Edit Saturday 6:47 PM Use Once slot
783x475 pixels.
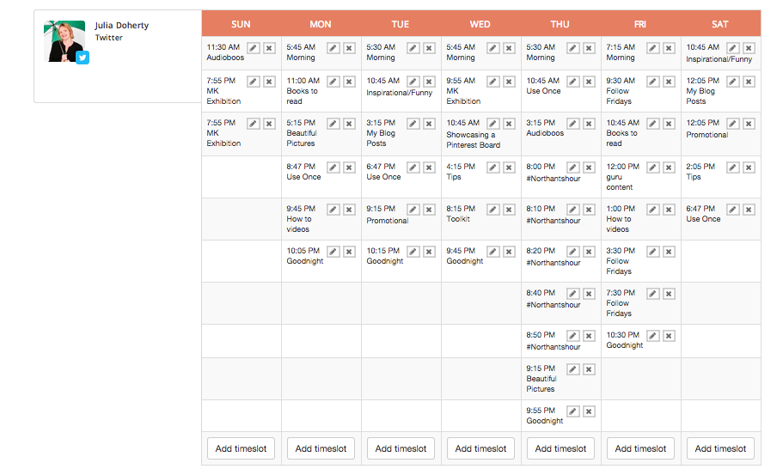732,209
